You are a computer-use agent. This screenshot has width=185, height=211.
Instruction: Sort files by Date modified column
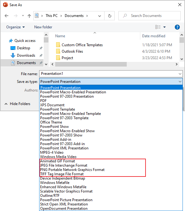coord(154,36)
